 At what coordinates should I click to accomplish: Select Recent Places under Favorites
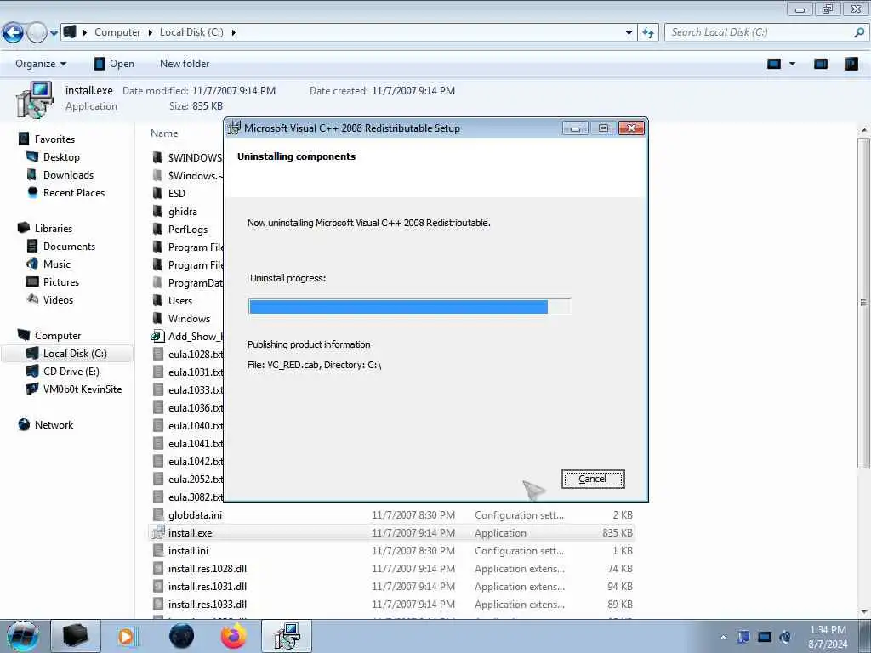tap(74, 193)
